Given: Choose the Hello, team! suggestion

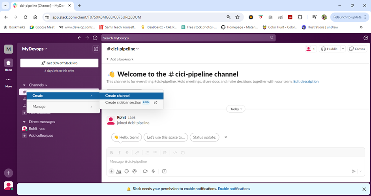Looking at the screenshot, I should [x=127, y=137].
